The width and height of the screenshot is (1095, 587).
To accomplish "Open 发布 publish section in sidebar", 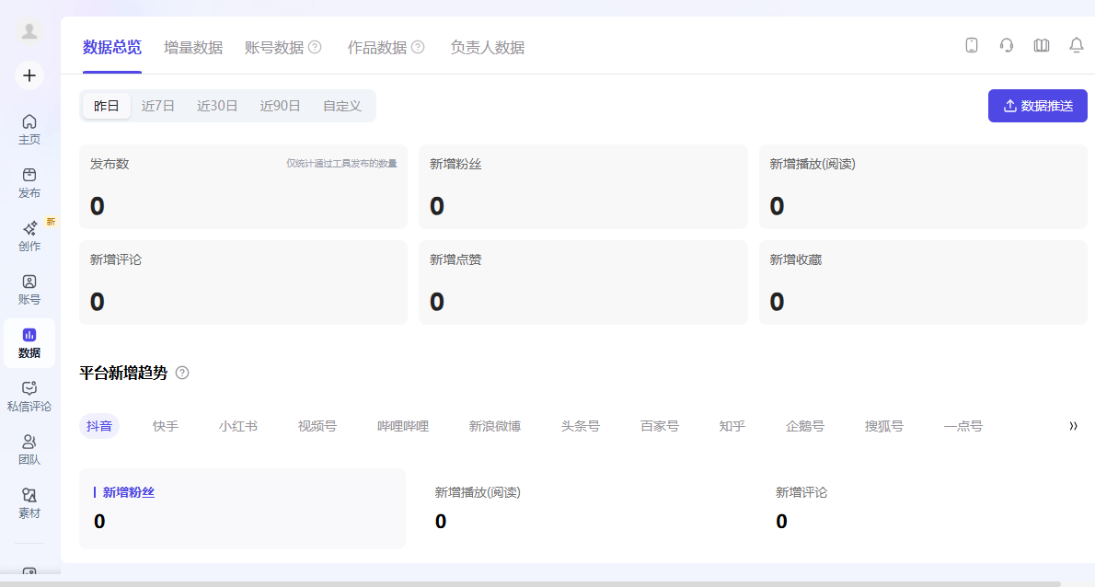I will pos(29,183).
